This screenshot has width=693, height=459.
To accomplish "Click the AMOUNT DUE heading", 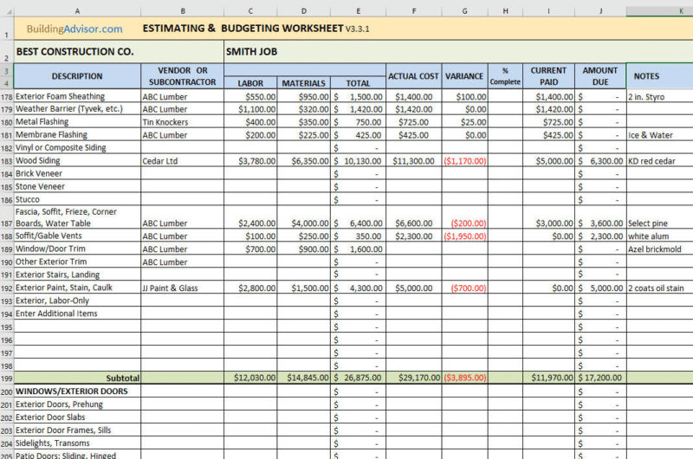I will [600, 76].
